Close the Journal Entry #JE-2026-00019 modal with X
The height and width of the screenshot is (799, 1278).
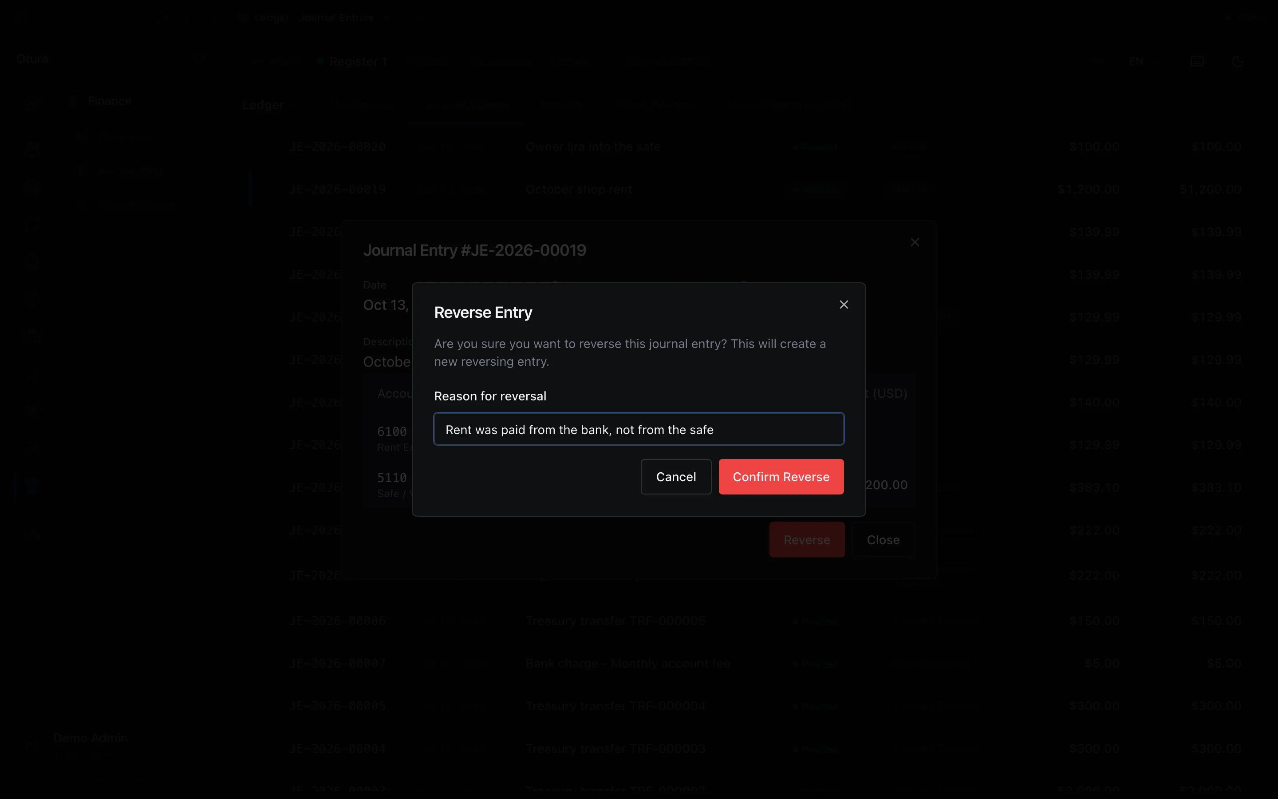[x=915, y=242]
